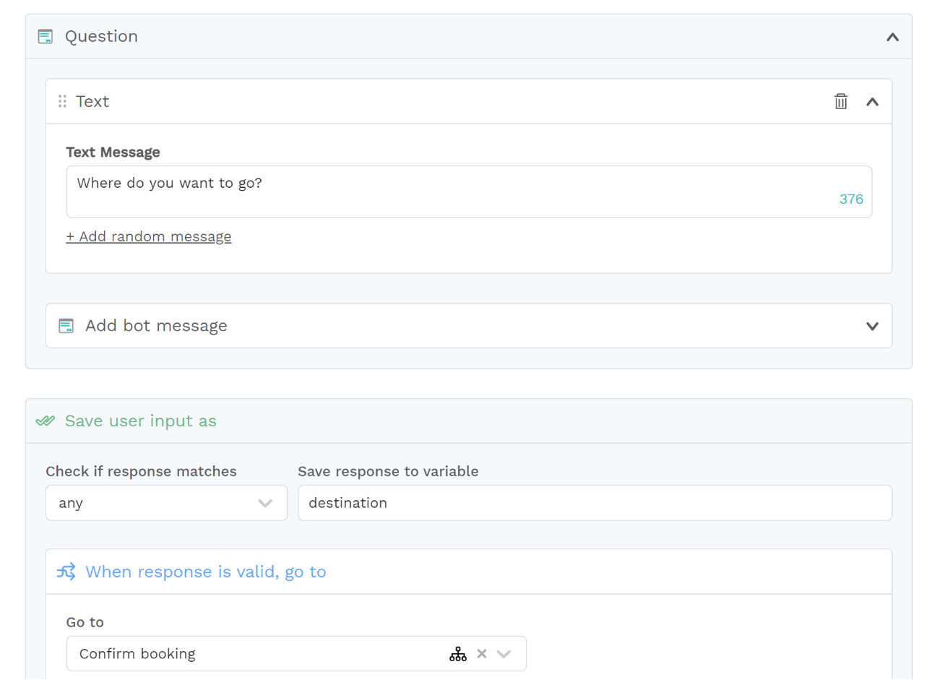Collapse the Question section chevron
The height and width of the screenshot is (680, 937).
click(x=892, y=37)
